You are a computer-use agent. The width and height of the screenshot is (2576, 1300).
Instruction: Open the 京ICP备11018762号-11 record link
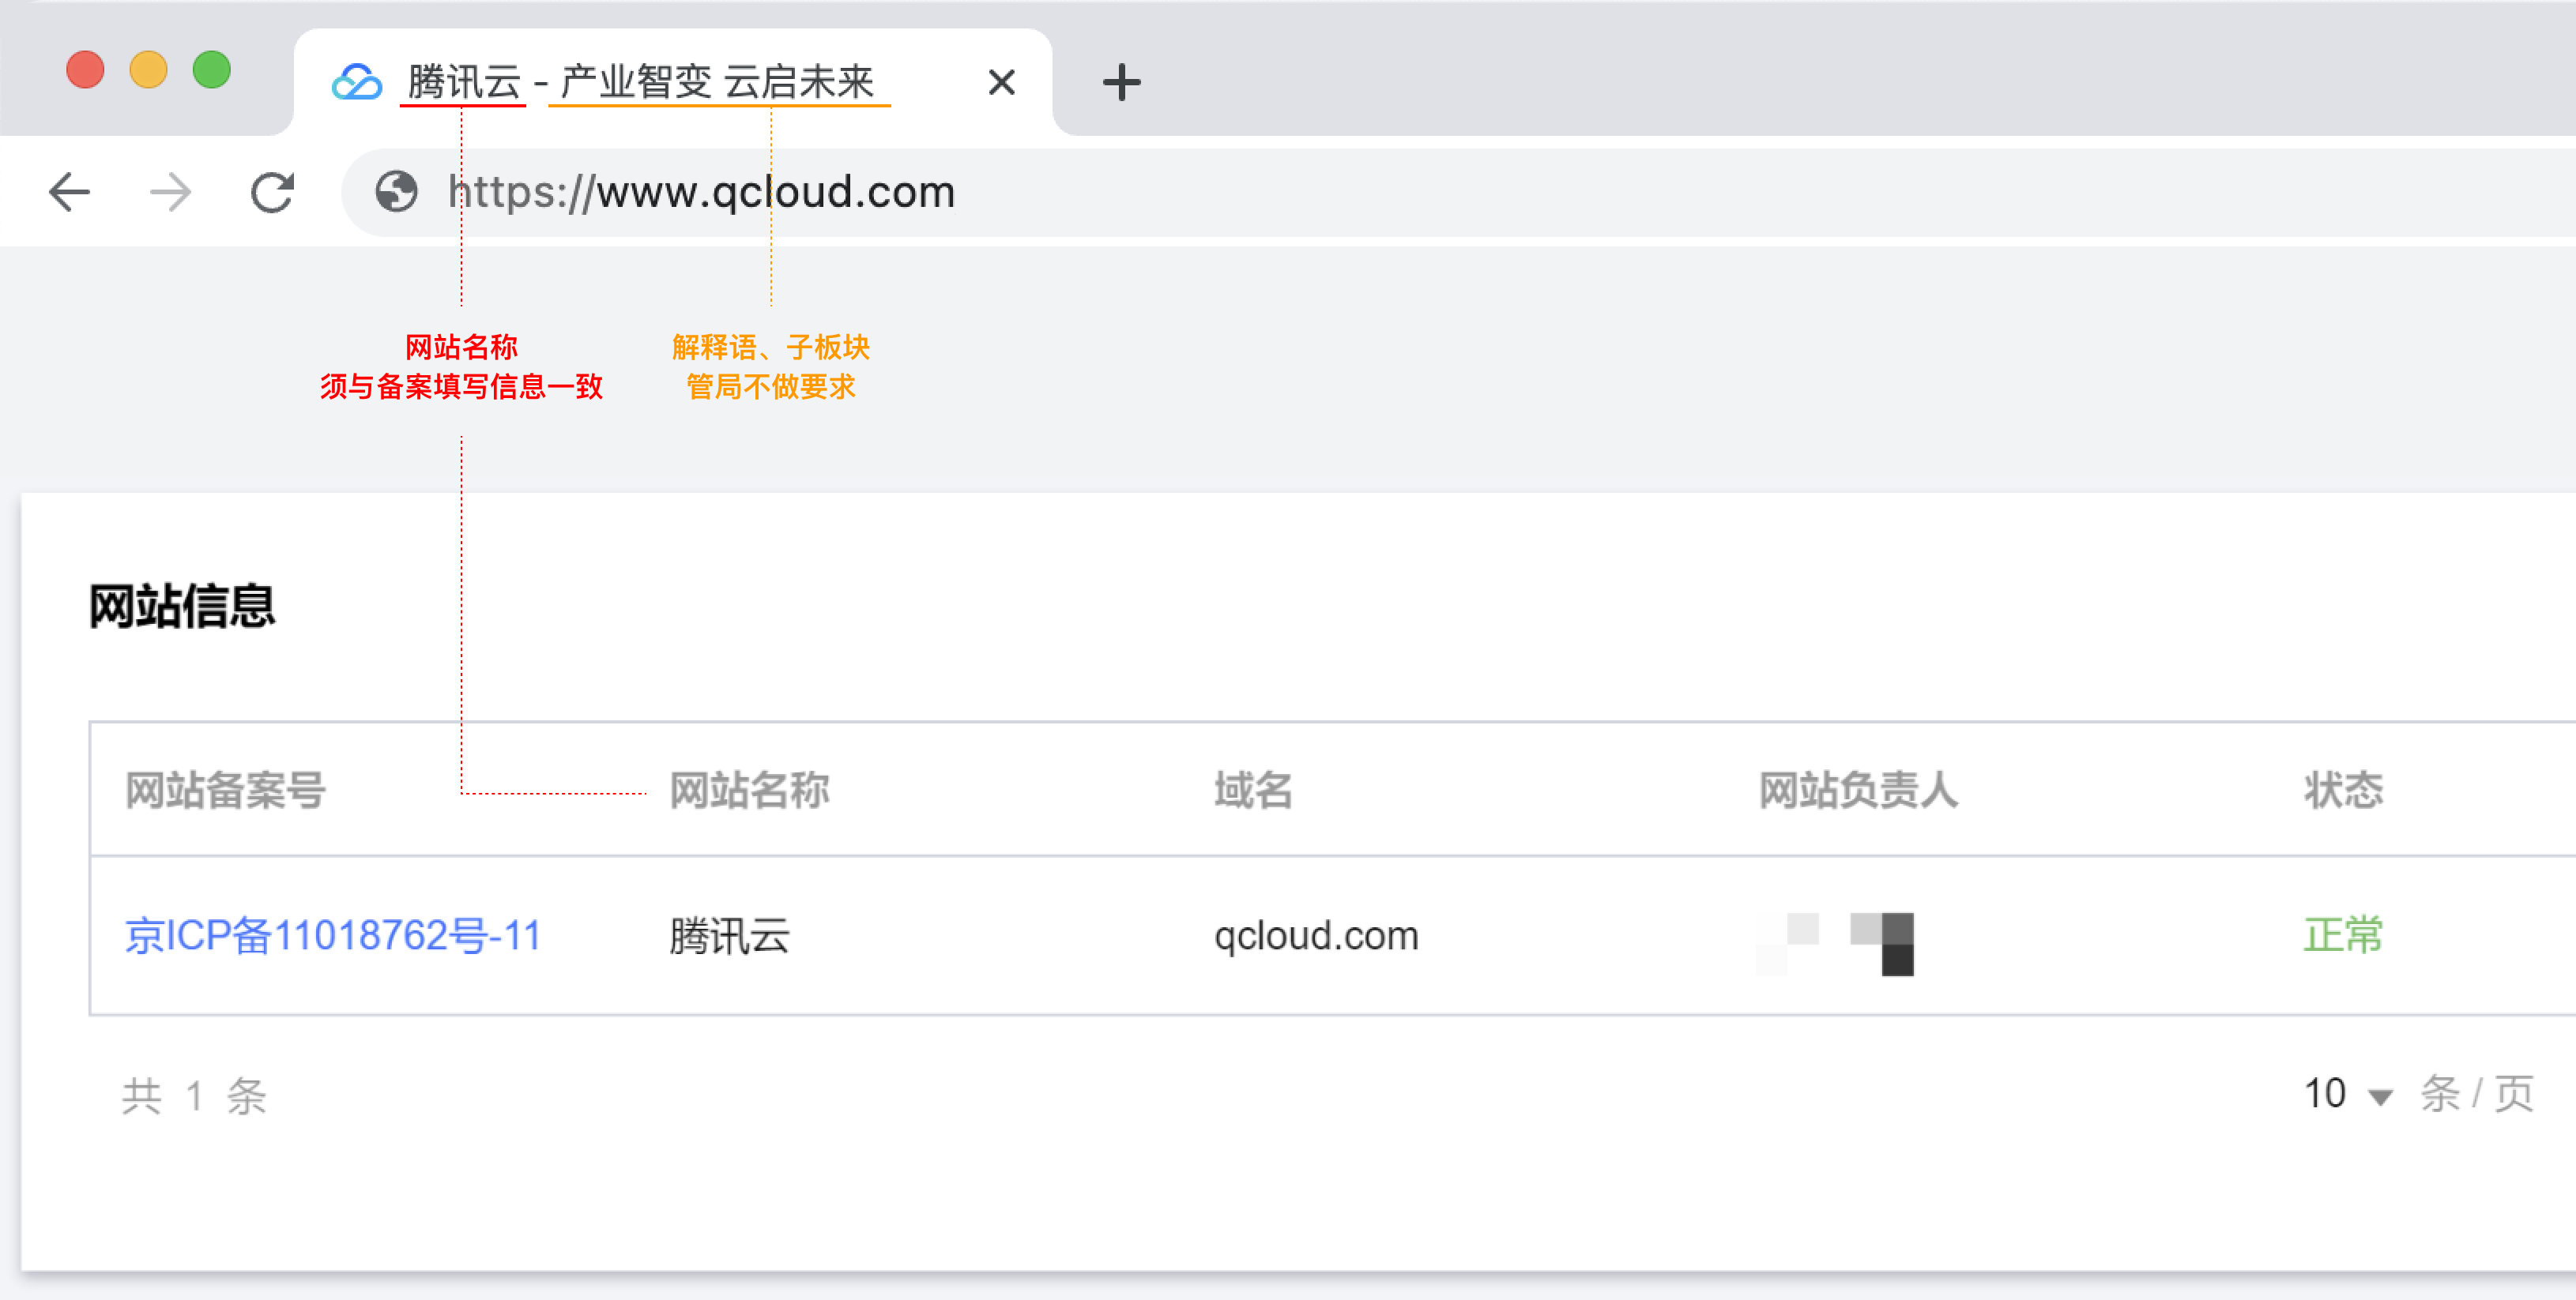tap(333, 936)
